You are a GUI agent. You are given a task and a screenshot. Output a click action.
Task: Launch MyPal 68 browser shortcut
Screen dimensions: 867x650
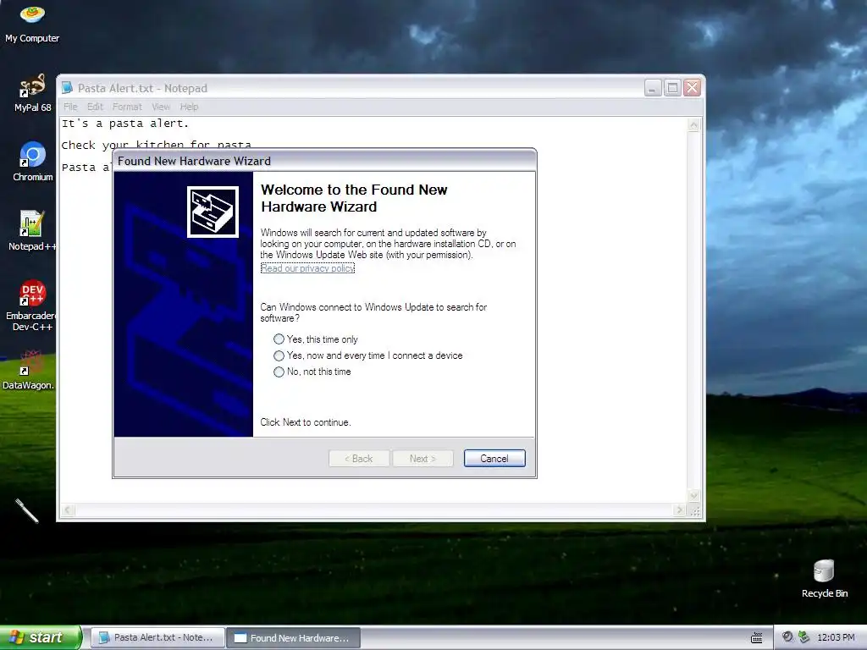click(x=32, y=92)
